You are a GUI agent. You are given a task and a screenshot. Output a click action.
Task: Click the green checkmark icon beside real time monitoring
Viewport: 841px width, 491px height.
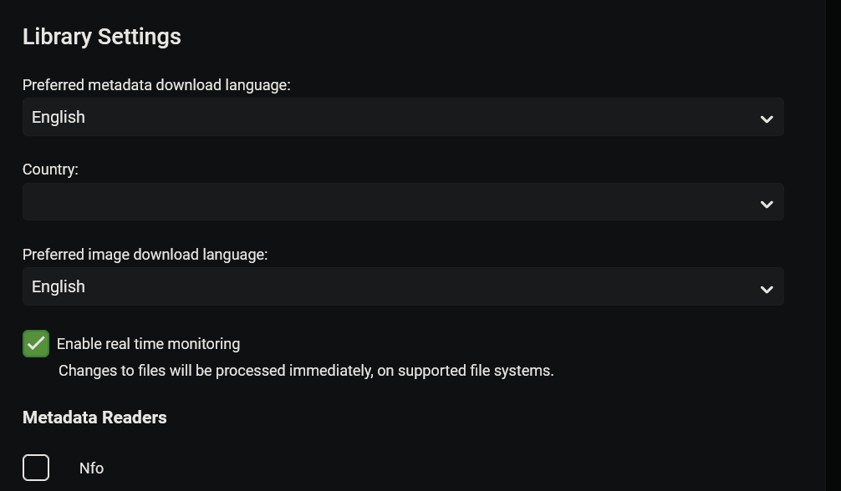pyautogui.click(x=36, y=344)
